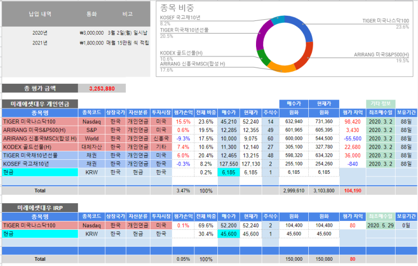Select the cyan 6,185 purchase price cell

pos(229,172)
